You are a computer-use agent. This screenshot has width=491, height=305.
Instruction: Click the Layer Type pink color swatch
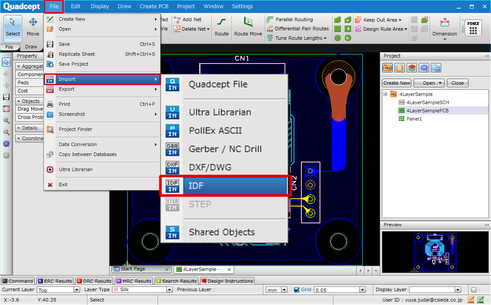(x=116, y=290)
